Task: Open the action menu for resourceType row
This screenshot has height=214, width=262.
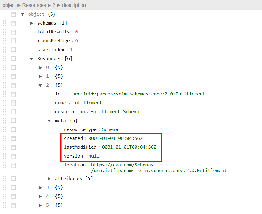Action: [14, 129]
